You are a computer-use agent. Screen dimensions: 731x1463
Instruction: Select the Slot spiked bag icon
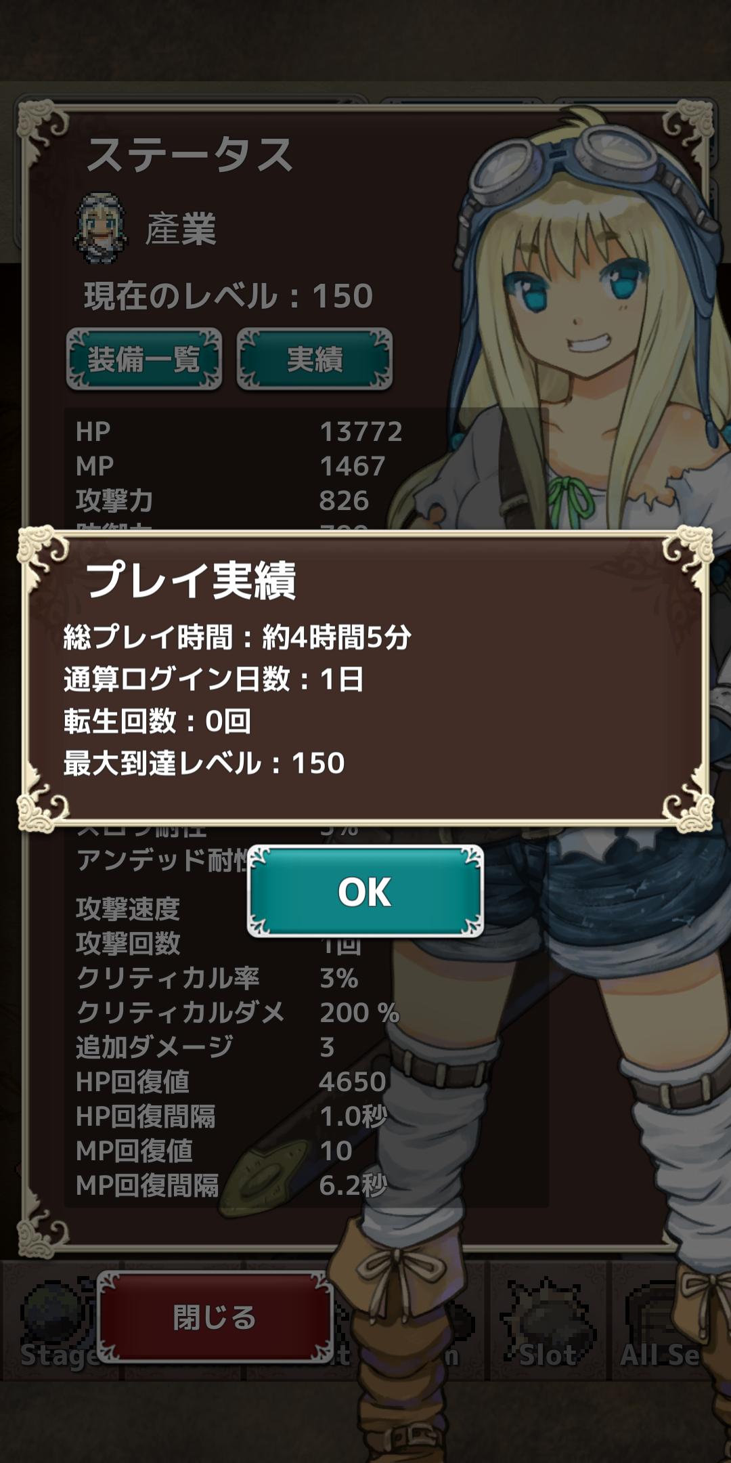point(548,1321)
